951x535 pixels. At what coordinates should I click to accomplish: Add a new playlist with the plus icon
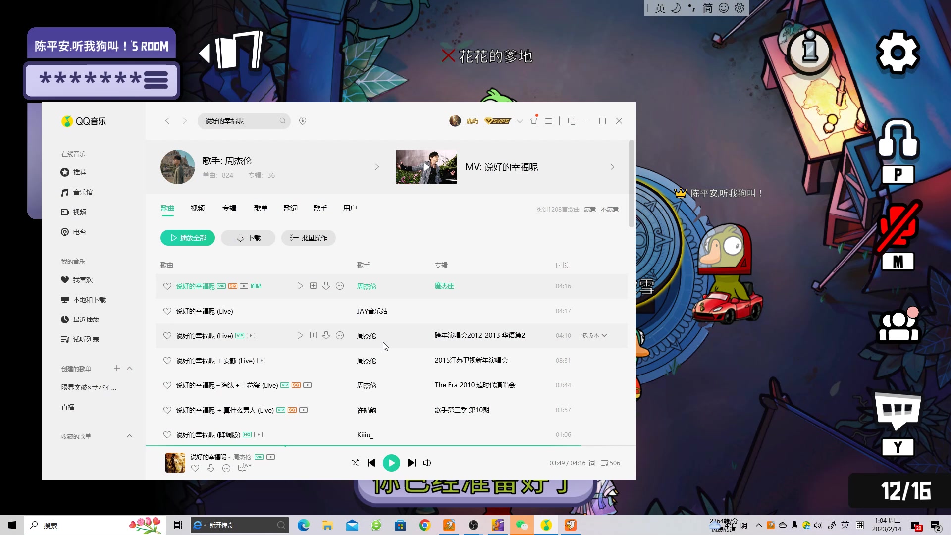tap(117, 368)
